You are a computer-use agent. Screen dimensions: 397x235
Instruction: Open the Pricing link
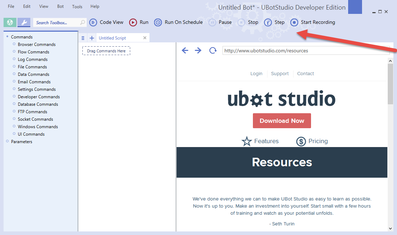318,141
